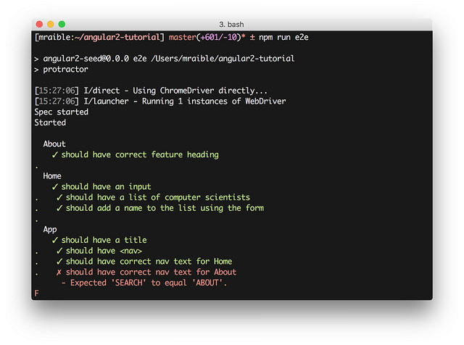Click the checkmark next to 'should have a title'
Viewport: 464px width, 345px height.
tap(55, 240)
